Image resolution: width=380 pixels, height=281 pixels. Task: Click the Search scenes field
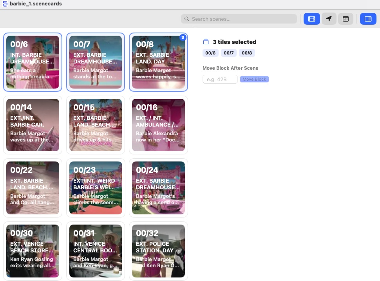[239, 19]
